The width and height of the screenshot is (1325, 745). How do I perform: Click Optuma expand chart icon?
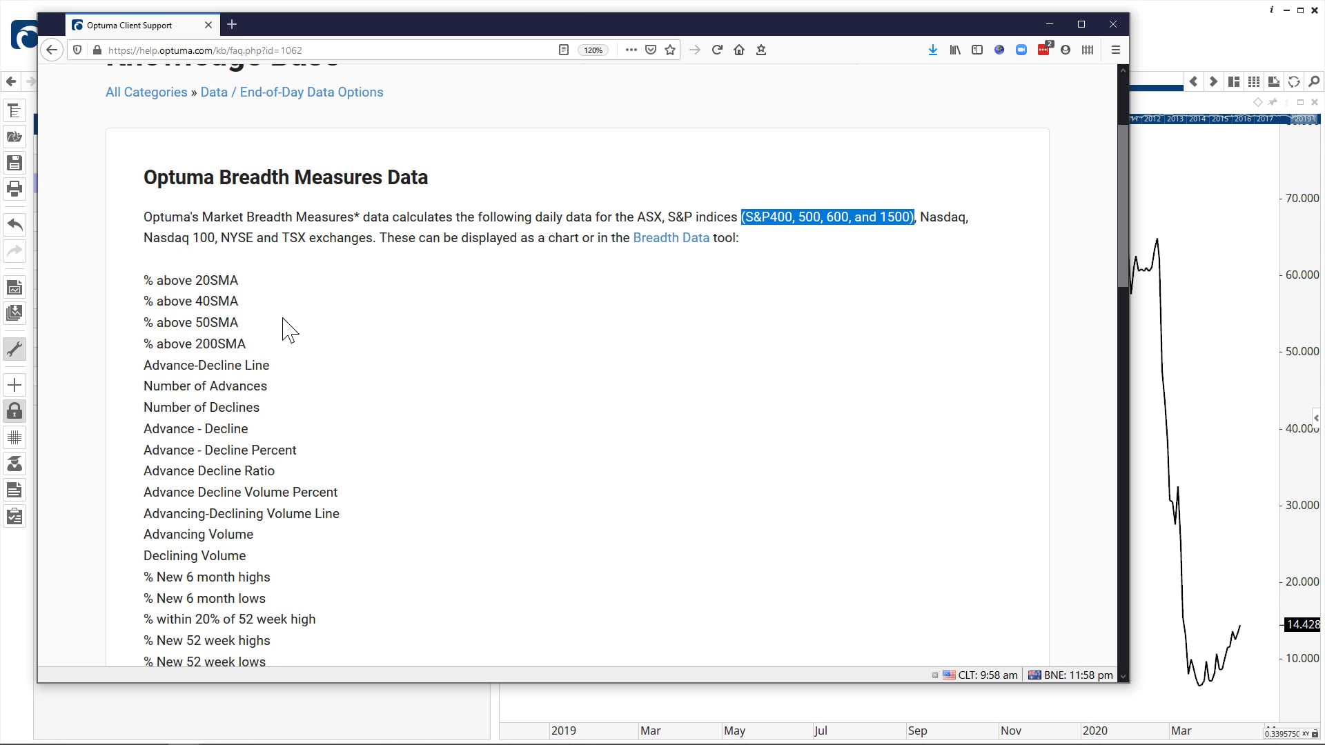[1274, 81]
